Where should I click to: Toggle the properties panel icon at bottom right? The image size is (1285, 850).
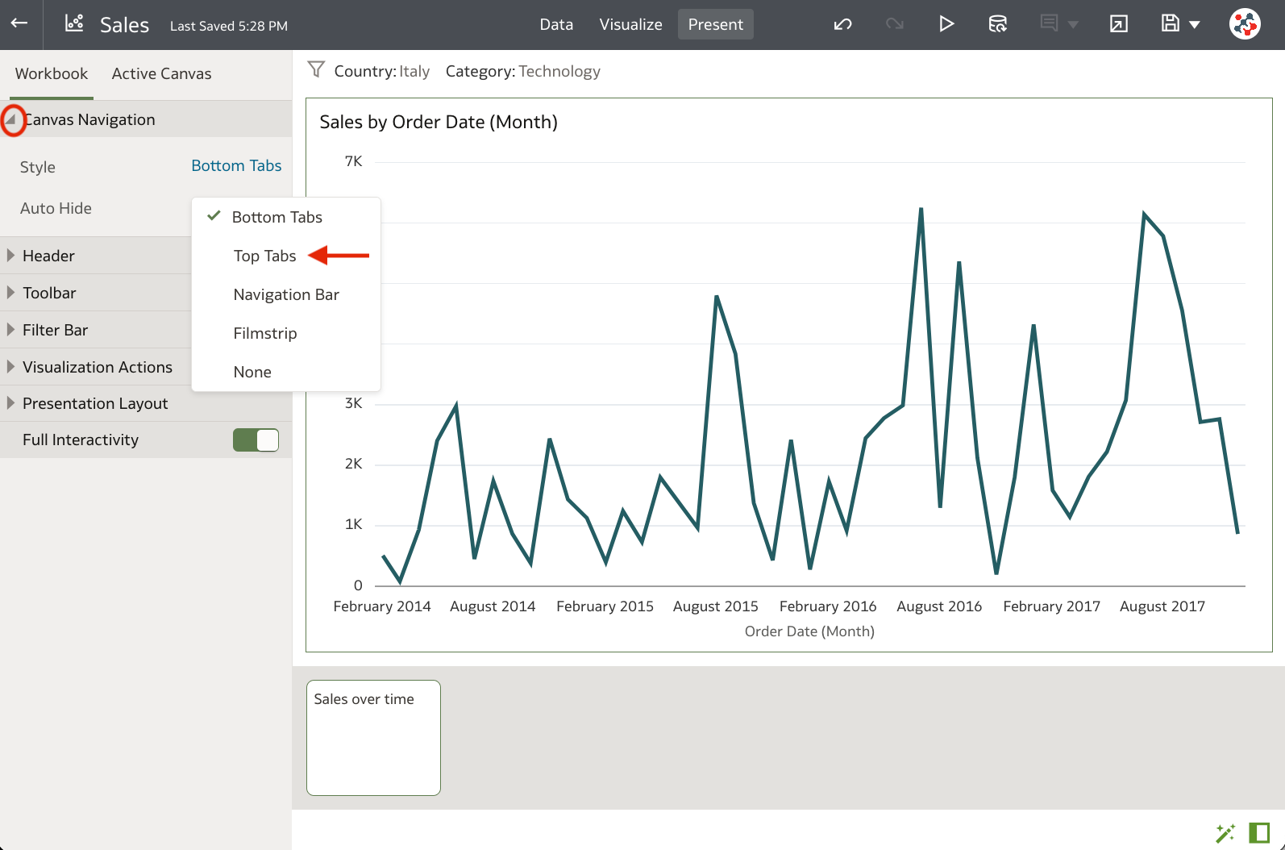(x=1259, y=832)
